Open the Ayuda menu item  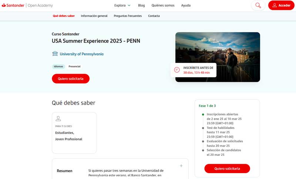186,6
